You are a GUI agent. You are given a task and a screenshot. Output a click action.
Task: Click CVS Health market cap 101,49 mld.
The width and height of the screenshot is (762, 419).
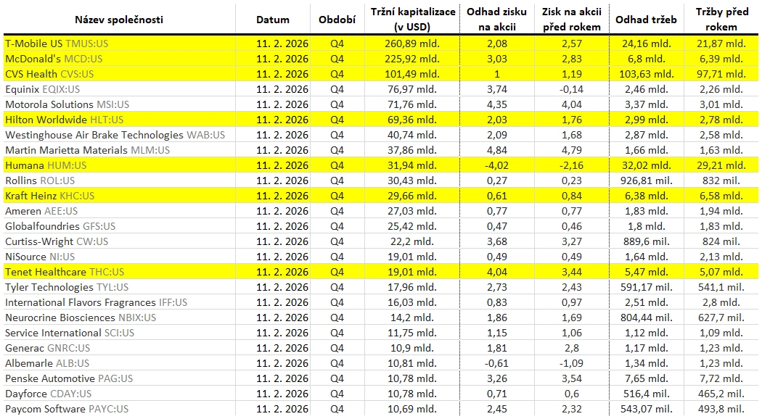click(x=412, y=74)
